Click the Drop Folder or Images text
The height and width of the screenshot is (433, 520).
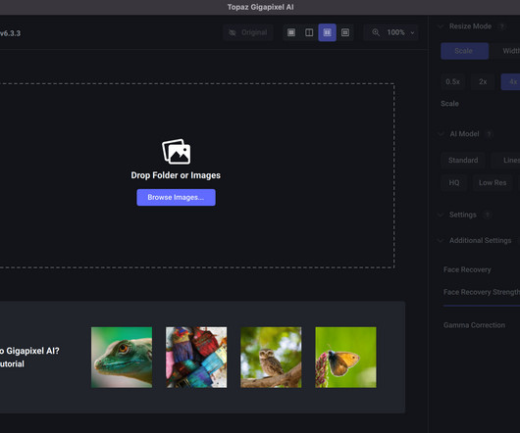coord(176,175)
